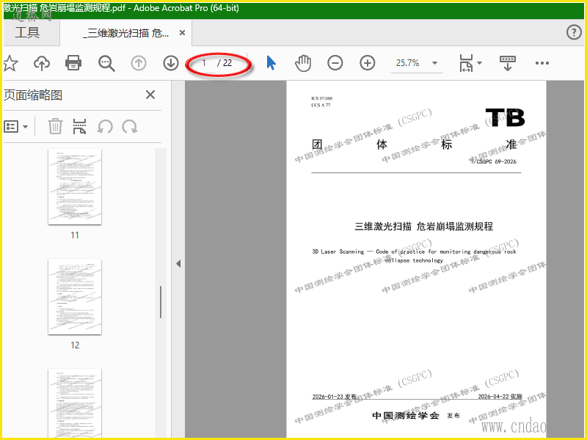Open thumbnail panel options menu
This screenshot has width=587, height=440.
(x=15, y=126)
